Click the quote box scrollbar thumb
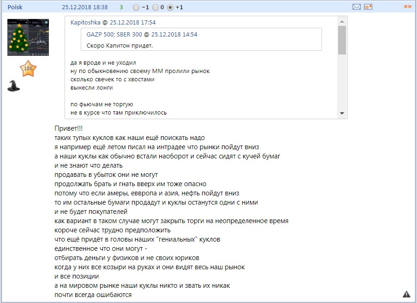 pyautogui.click(x=342, y=40)
